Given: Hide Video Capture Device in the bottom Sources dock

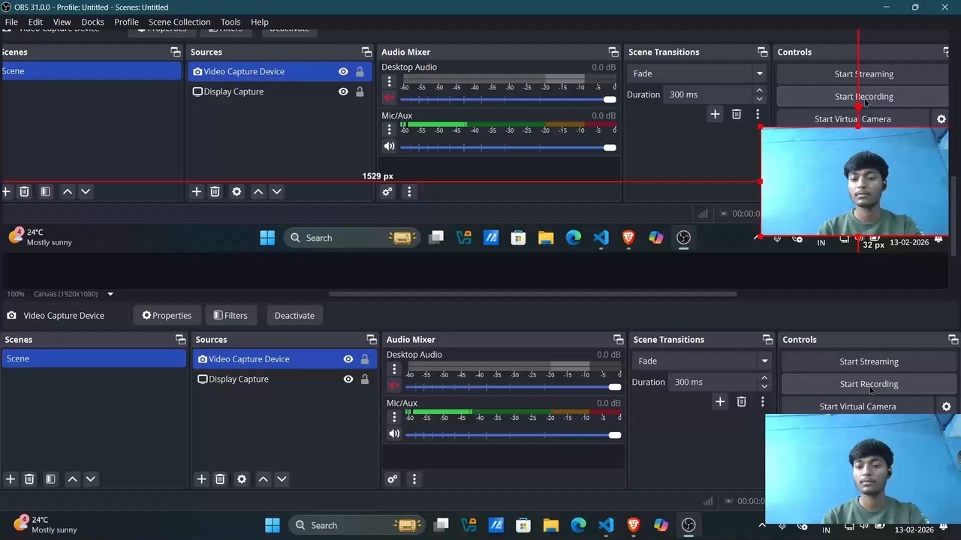Looking at the screenshot, I should [x=348, y=359].
